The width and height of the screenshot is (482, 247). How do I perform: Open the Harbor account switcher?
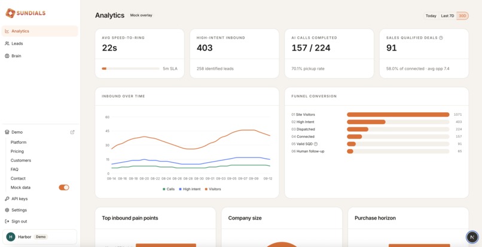[40, 237]
